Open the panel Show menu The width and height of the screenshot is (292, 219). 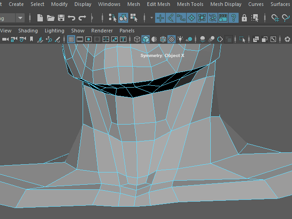[x=78, y=31]
